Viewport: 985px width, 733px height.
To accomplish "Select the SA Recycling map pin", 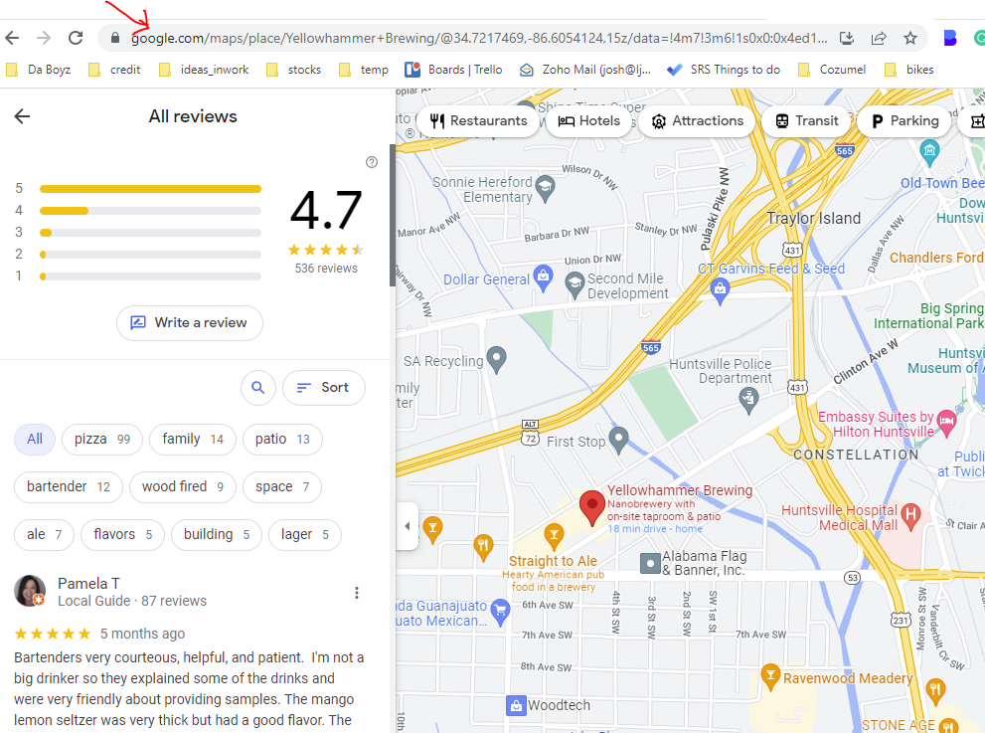I will click(497, 360).
